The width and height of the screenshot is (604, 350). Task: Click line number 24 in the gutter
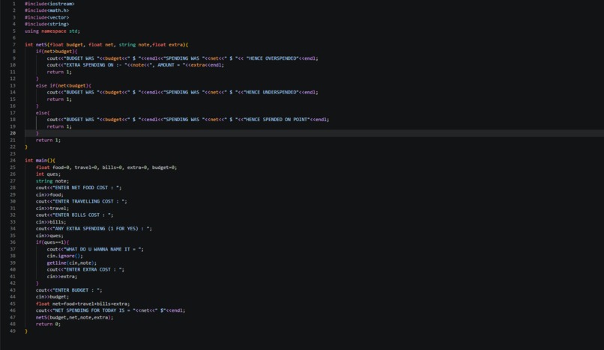pos(13,160)
